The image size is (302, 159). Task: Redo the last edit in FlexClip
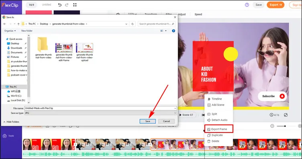(x=67, y=5)
